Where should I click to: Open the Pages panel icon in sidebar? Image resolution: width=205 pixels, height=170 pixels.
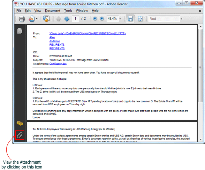click(19, 31)
